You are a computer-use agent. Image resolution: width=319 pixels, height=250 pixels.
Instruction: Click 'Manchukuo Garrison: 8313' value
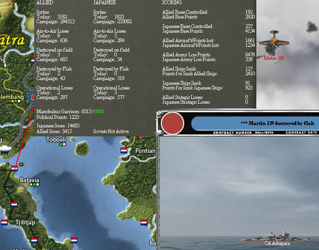pos(65,111)
